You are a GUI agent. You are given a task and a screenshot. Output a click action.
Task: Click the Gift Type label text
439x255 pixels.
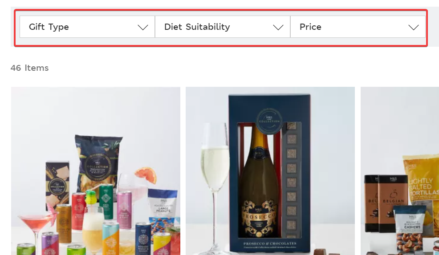click(x=49, y=27)
